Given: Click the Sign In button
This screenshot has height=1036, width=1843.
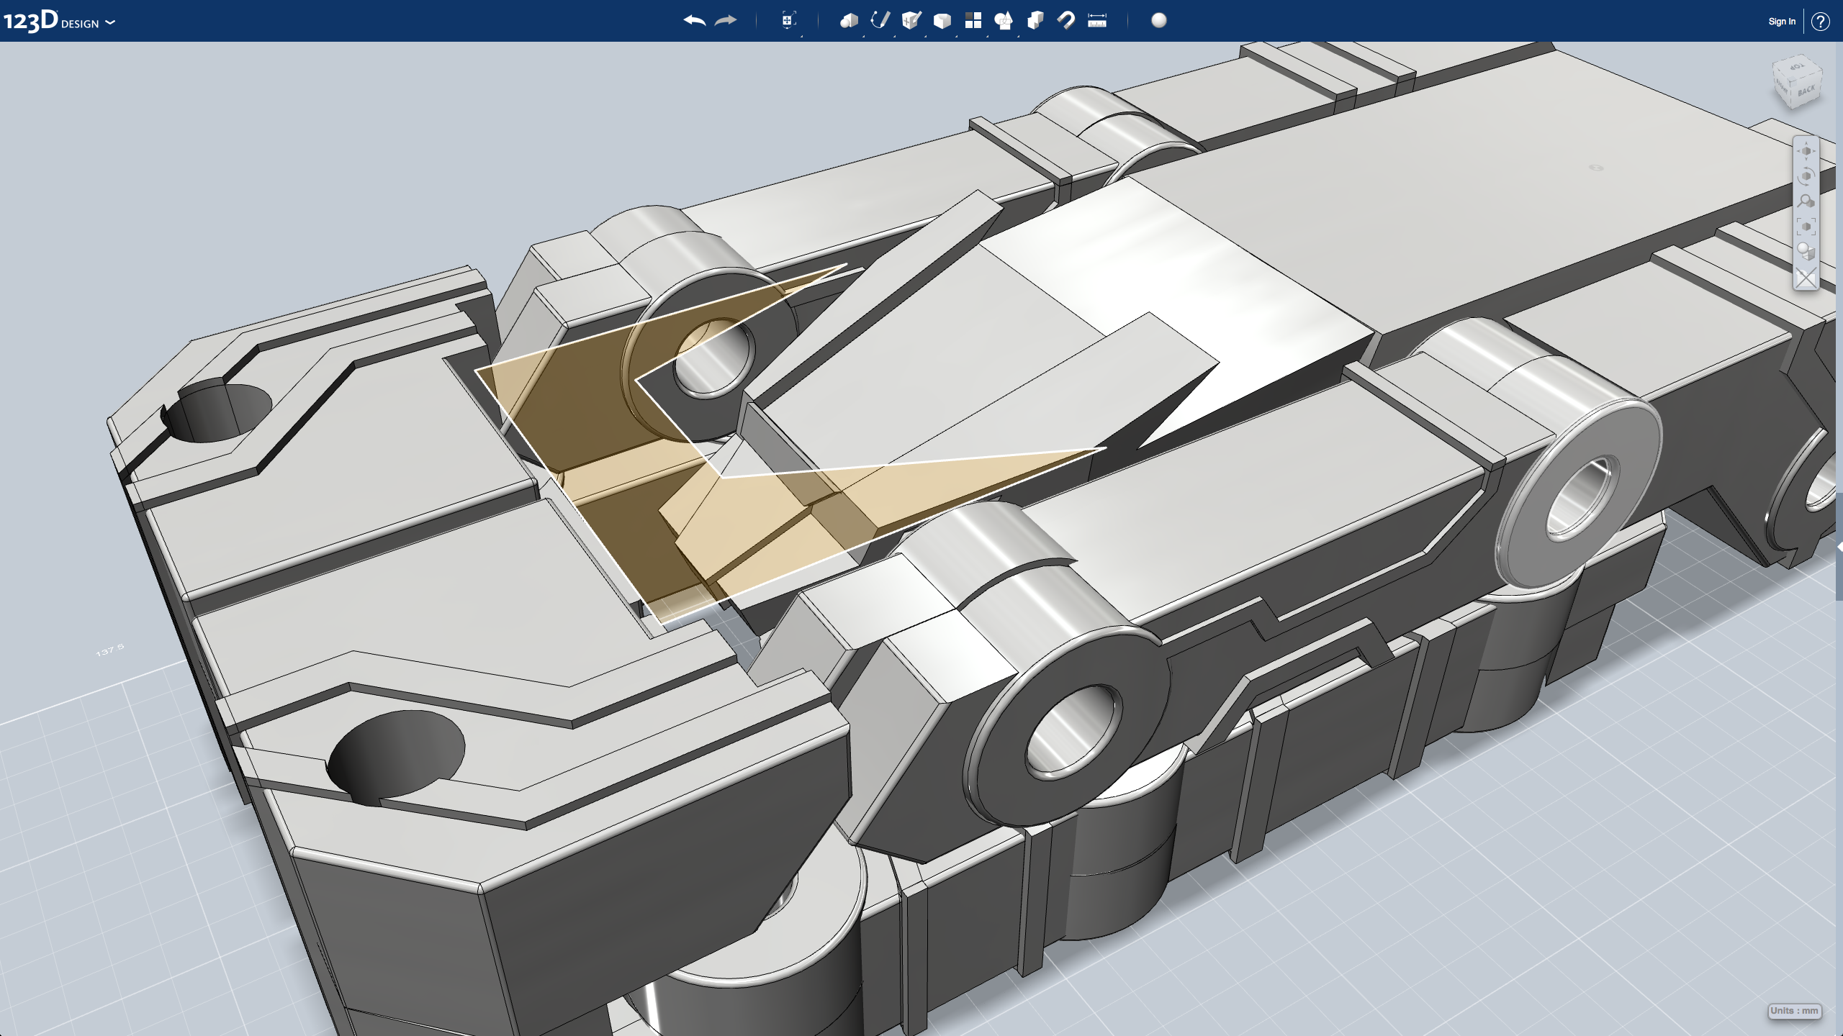Looking at the screenshot, I should pos(1781,21).
